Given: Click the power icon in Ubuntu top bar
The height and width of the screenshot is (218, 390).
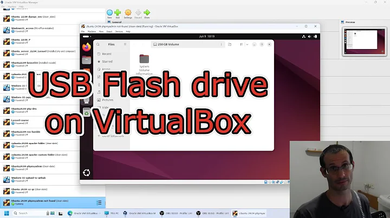Looking at the screenshot, I should [x=315, y=36].
